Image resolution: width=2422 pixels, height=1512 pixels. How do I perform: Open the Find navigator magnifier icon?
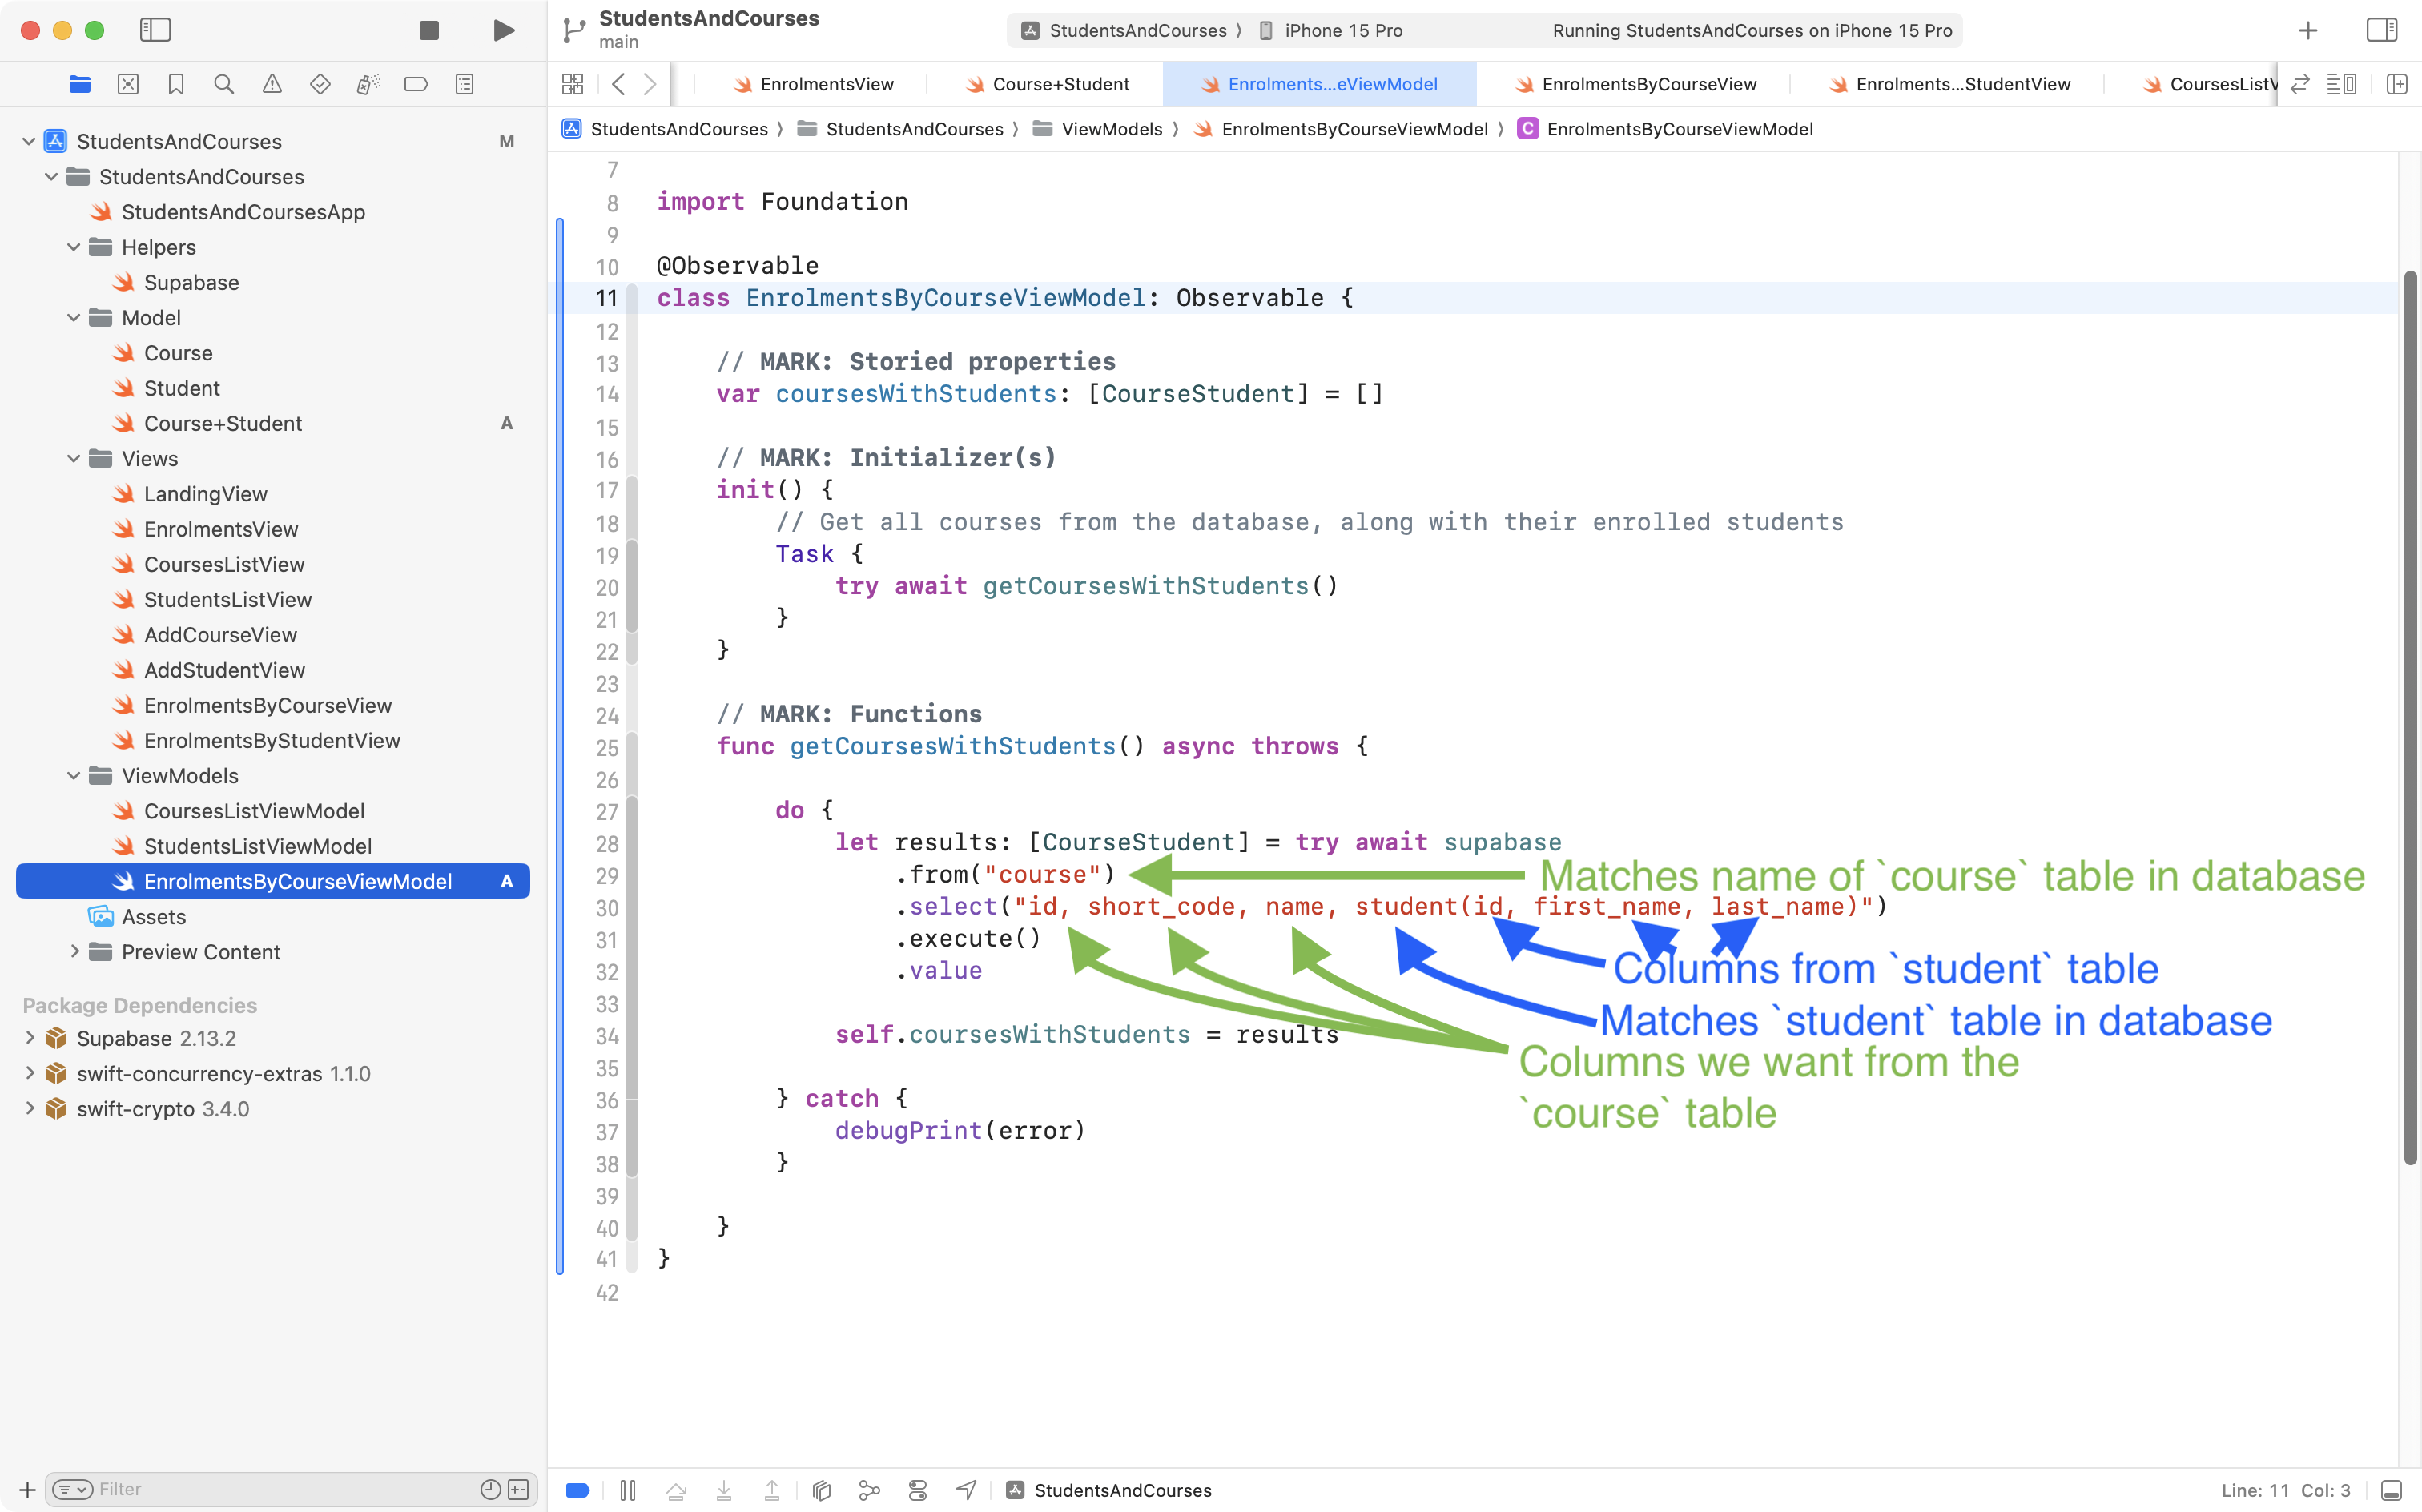tap(224, 85)
